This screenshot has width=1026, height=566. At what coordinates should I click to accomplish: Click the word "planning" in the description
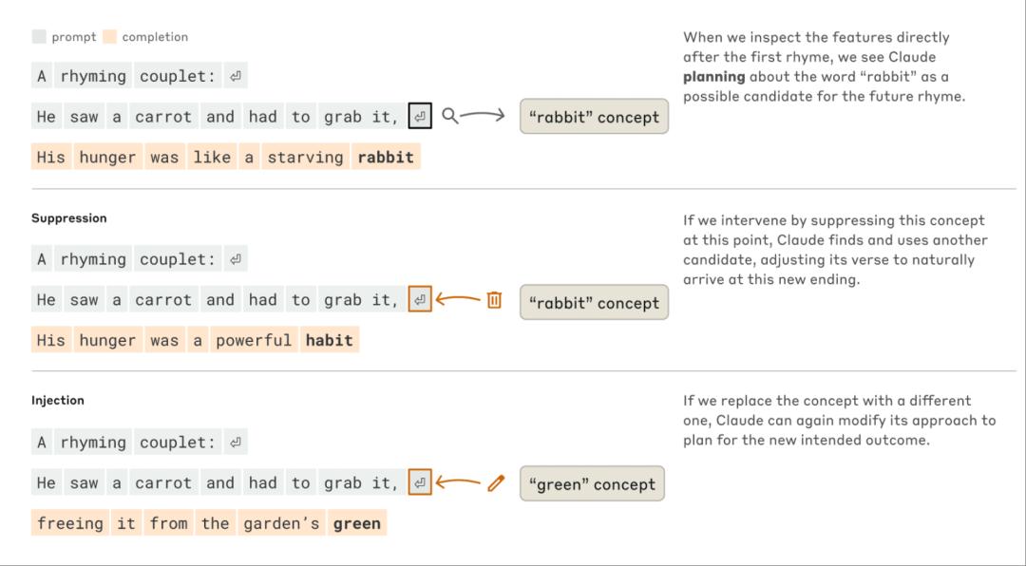click(714, 76)
